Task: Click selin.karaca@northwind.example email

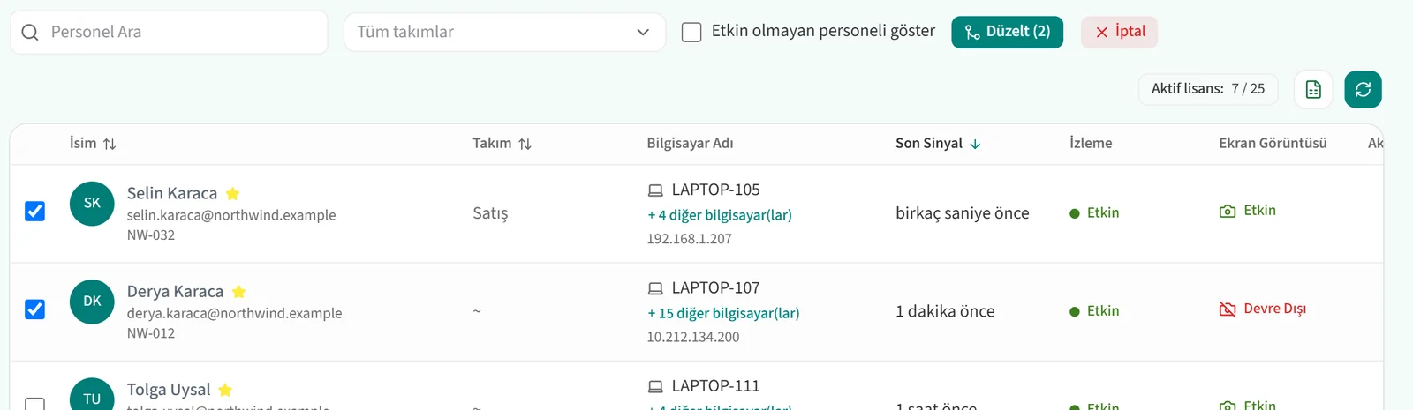Action: pyautogui.click(x=231, y=215)
